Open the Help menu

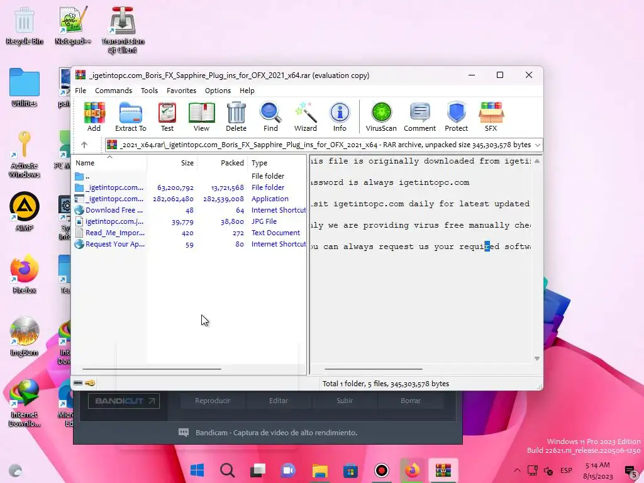[x=247, y=91]
